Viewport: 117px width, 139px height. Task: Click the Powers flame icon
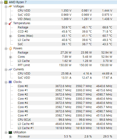[11, 48]
